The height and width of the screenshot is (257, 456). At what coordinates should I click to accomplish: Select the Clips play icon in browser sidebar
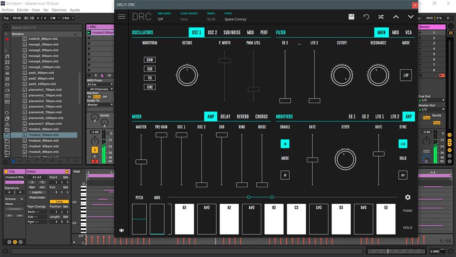point(7,96)
